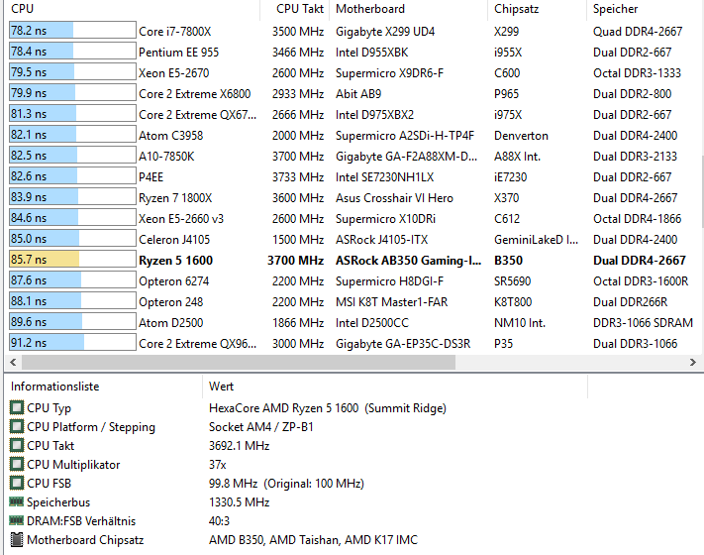The image size is (704, 555).
Task: Click the 3733 MHz CPU Takt cell
Action: click(x=298, y=177)
